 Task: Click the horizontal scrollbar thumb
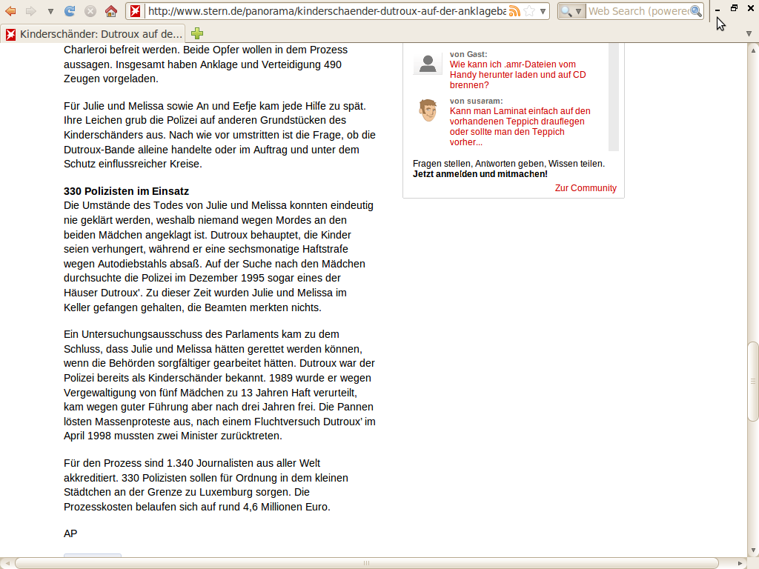(x=366, y=563)
